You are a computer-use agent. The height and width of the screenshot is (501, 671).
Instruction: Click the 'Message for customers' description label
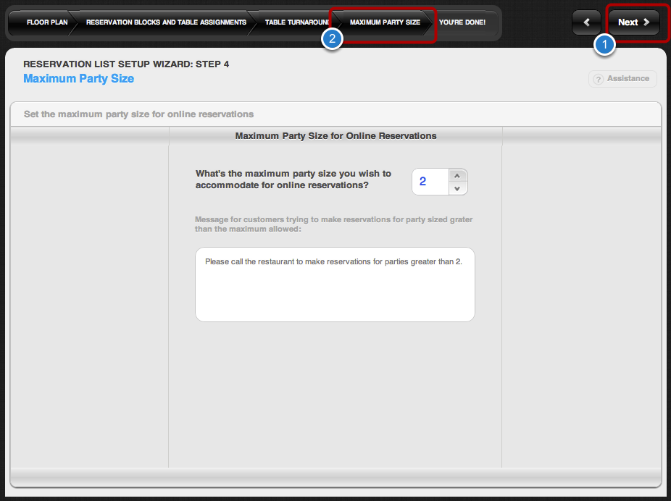[333, 224]
